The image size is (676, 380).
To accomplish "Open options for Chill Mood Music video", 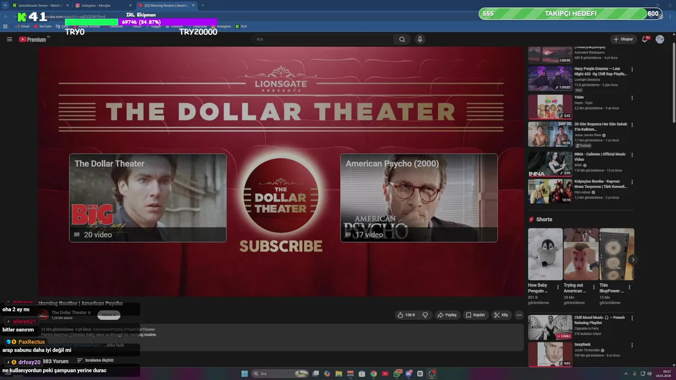I will tap(632, 318).
